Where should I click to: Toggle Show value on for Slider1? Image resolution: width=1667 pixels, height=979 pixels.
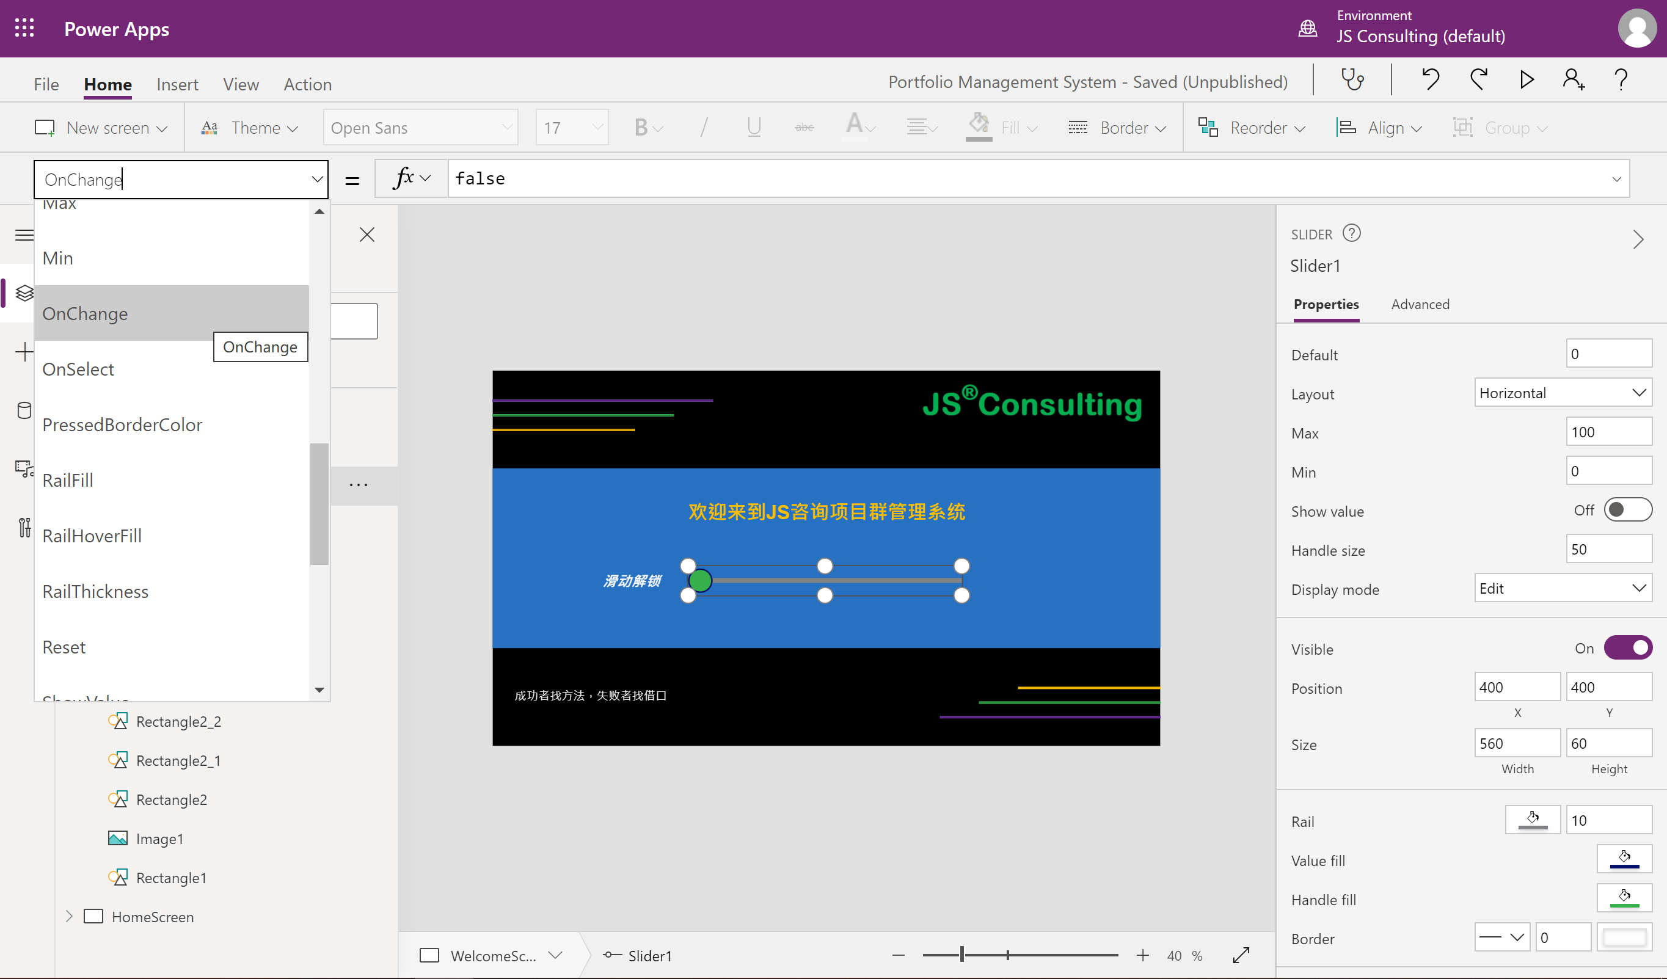tap(1629, 509)
